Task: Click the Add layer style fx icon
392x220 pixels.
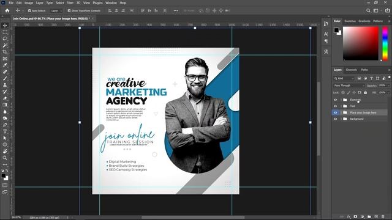Action: (x=349, y=216)
